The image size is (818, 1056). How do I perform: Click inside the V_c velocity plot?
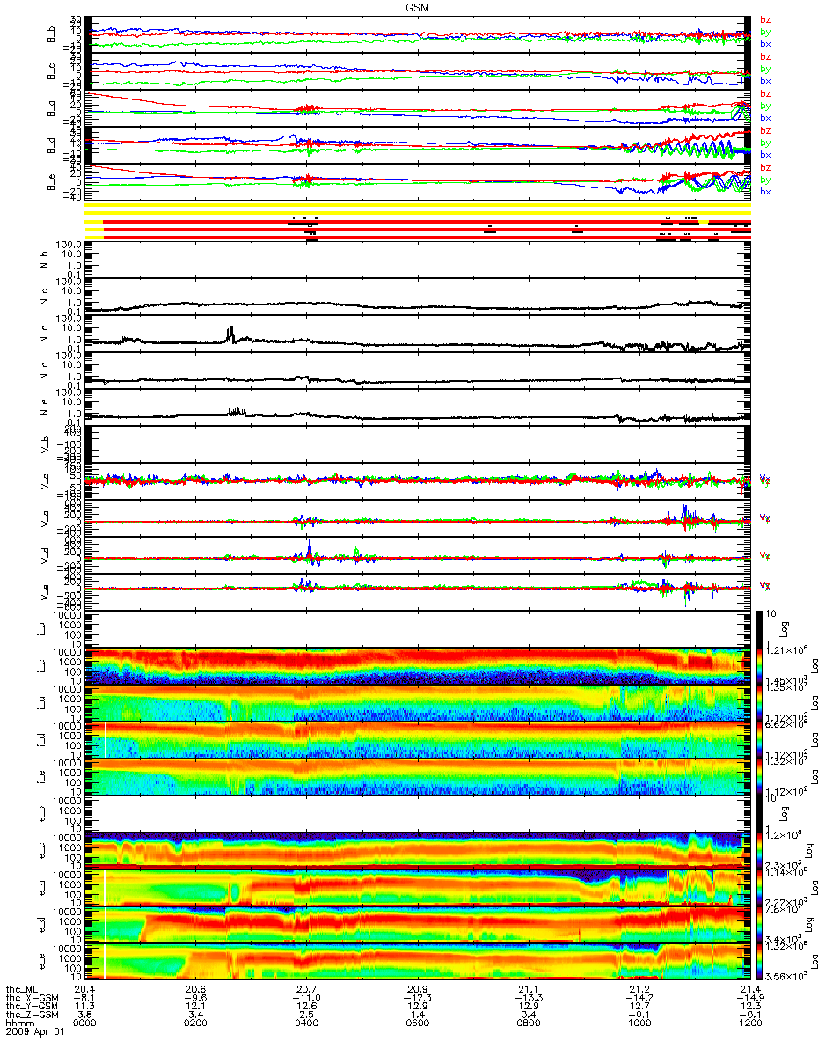click(x=418, y=481)
